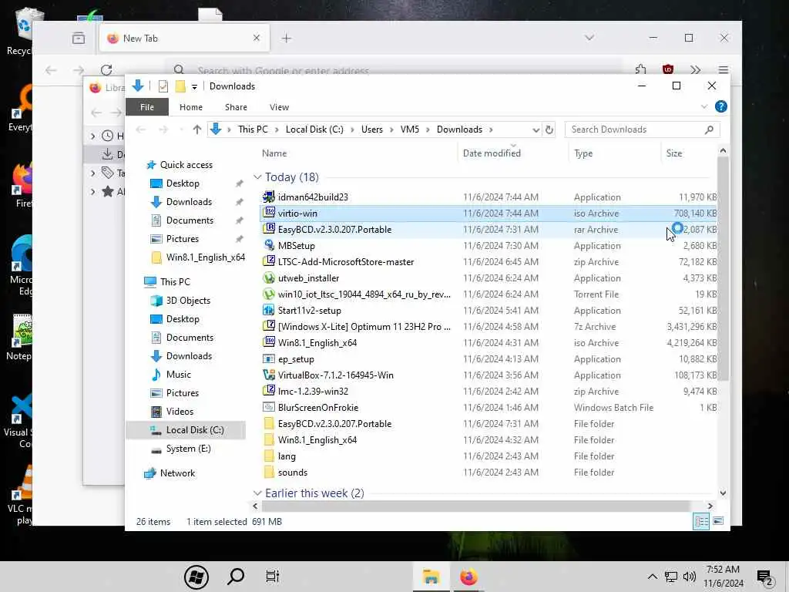The width and height of the screenshot is (789, 592).
Task: Open the address bar history dropdown
Action: point(536,129)
